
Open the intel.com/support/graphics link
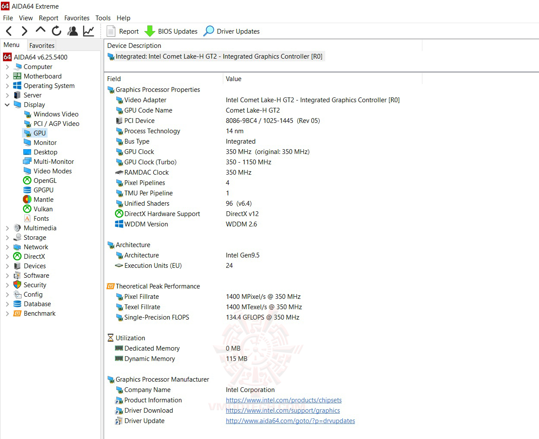[283, 411]
